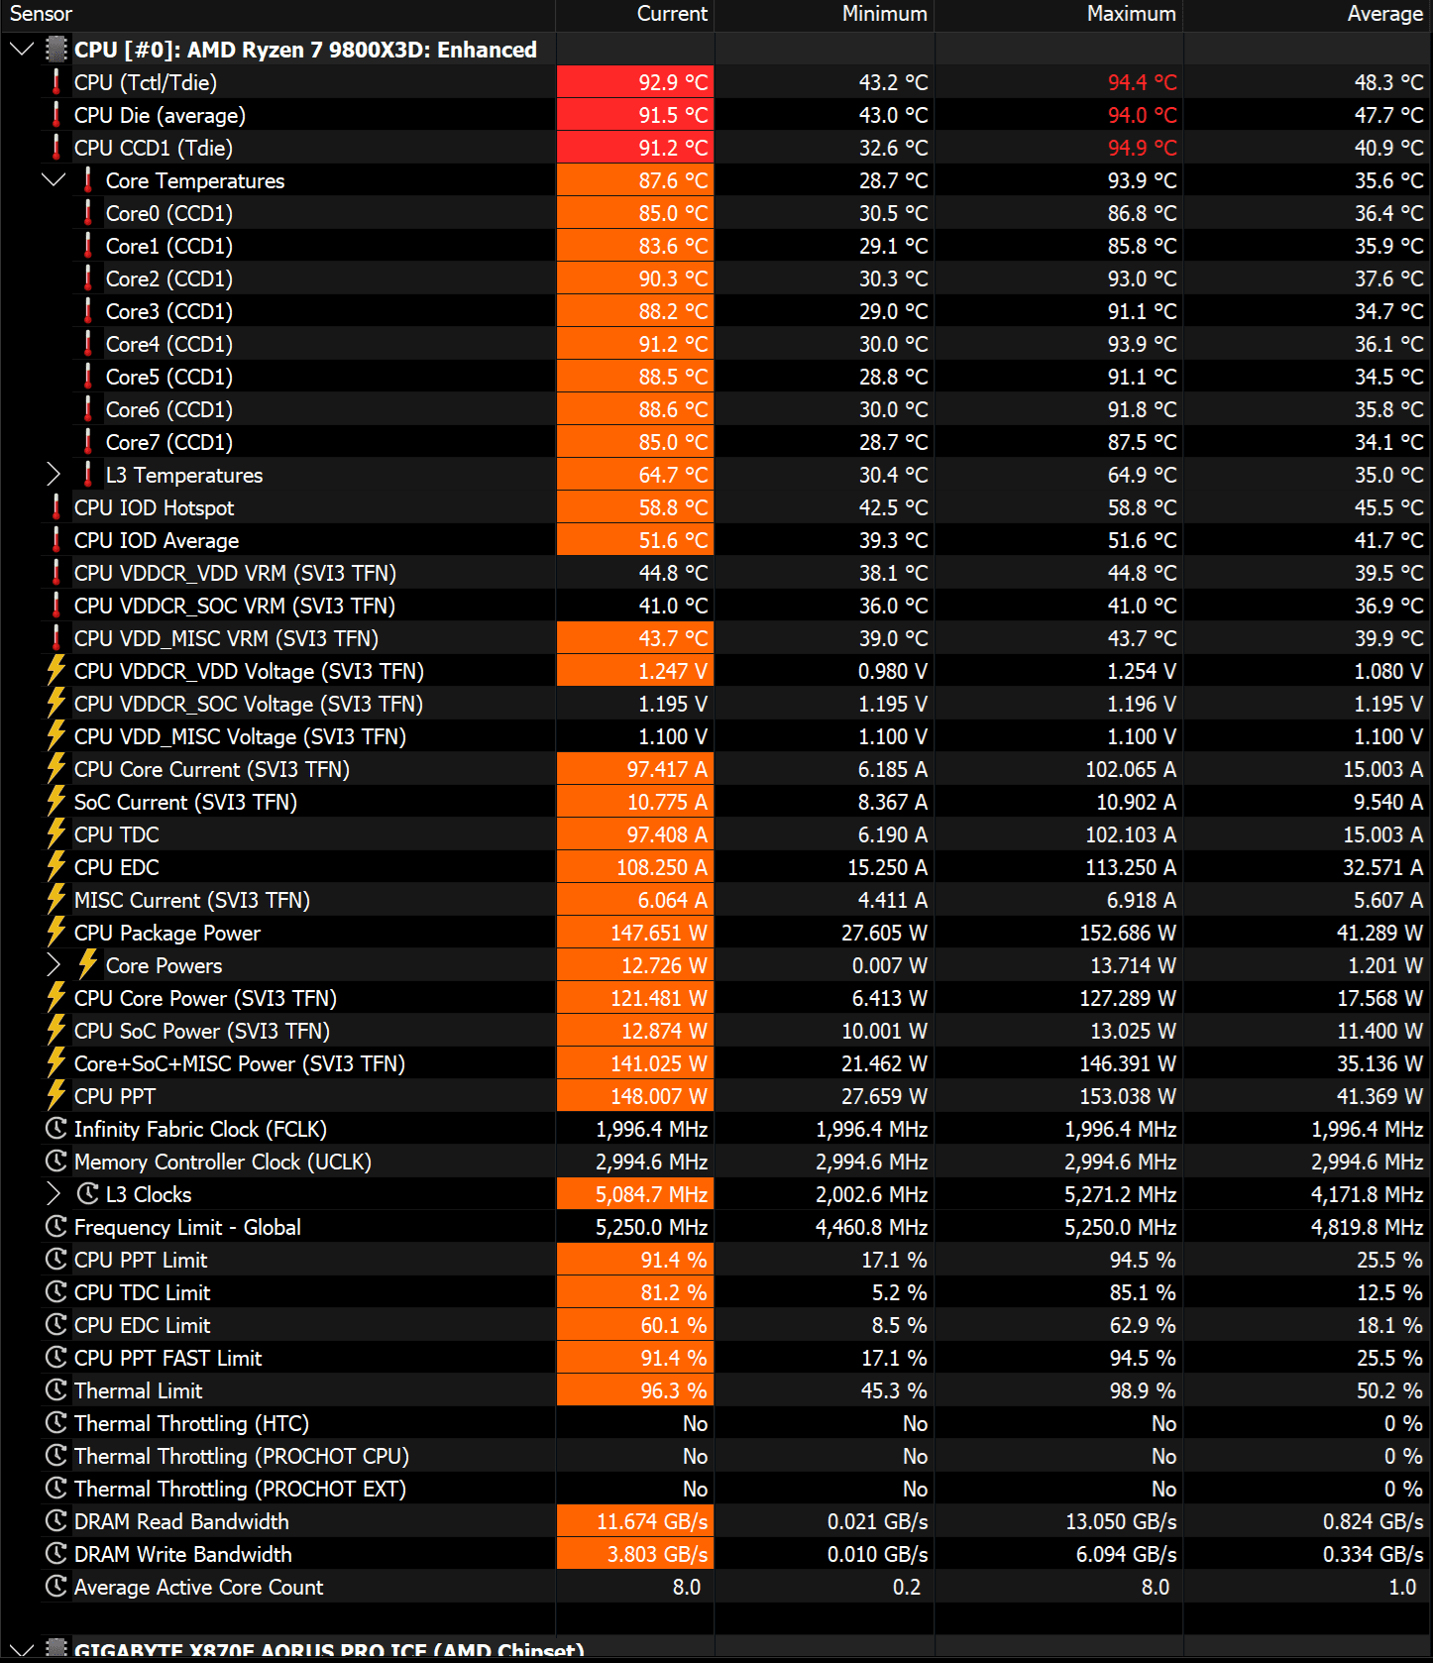Click clock icon for Infinity Fabric Clock (FCLK)
This screenshot has width=1433, height=1663.
(x=56, y=1129)
